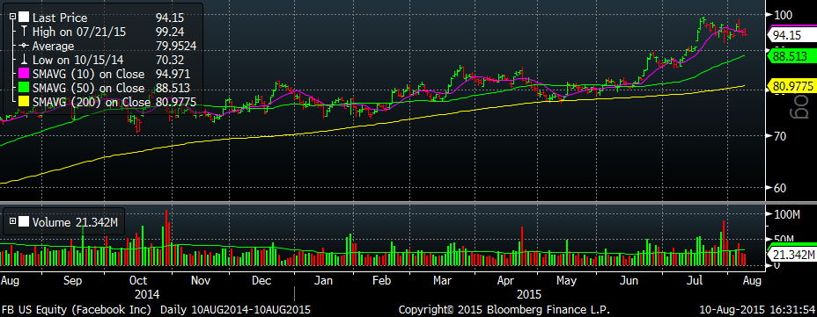Click the High marker icon in legend
The width and height of the screenshot is (817, 317).
click(24, 32)
